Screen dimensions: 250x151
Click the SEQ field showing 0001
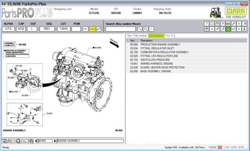47,29
